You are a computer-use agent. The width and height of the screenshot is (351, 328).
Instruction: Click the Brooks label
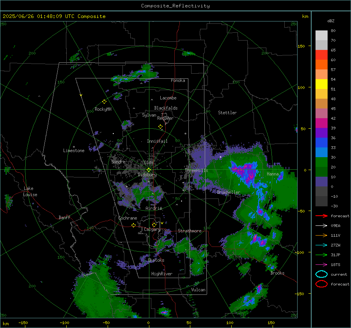point(277,273)
